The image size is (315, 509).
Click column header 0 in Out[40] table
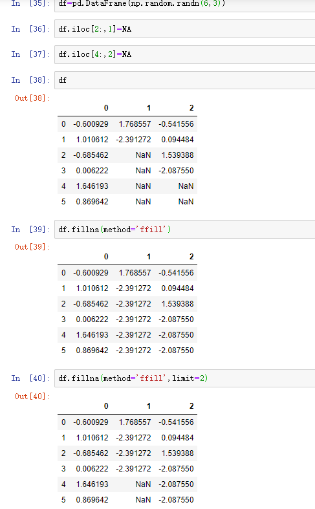pyautogui.click(x=106, y=406)
